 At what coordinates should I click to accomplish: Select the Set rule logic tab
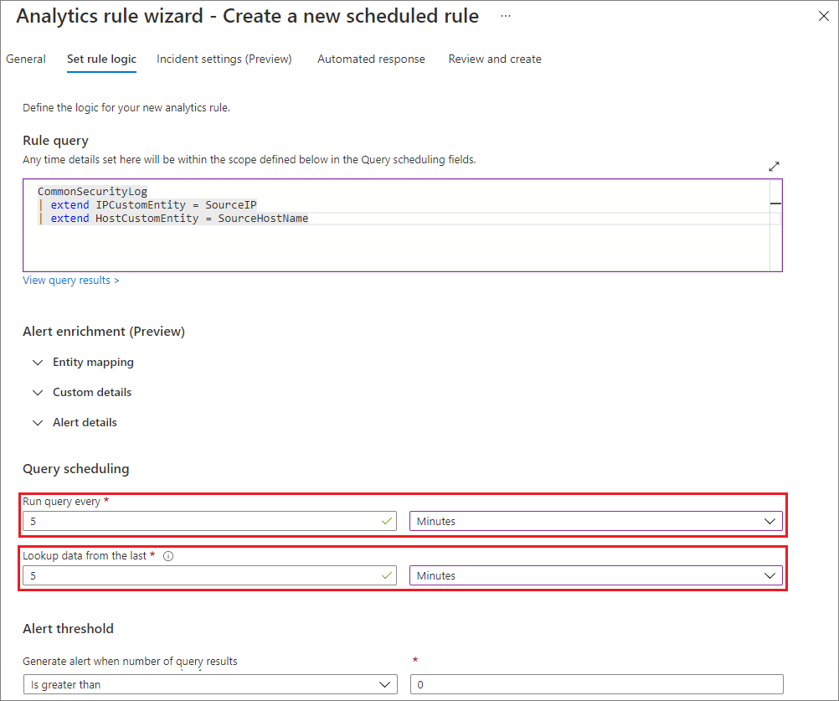101,59
